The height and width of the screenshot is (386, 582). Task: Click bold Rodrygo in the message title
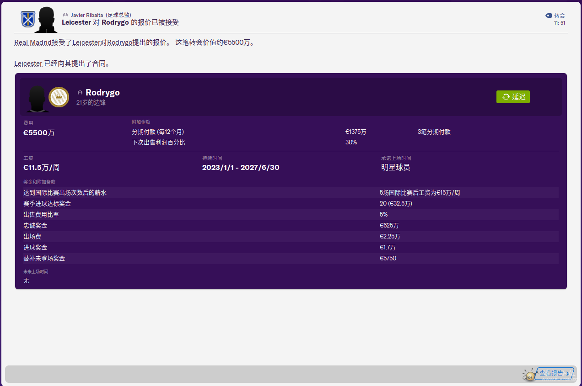coord(115,22)
